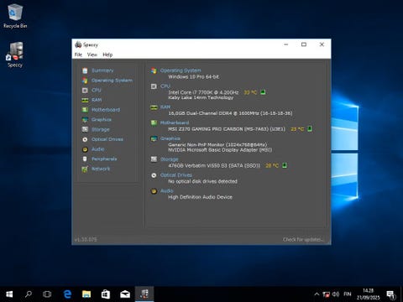Viewport: 403px width, 302px height.
Task: Click the CPU chip icon in sidebar
Action: (x=85, y=91)
